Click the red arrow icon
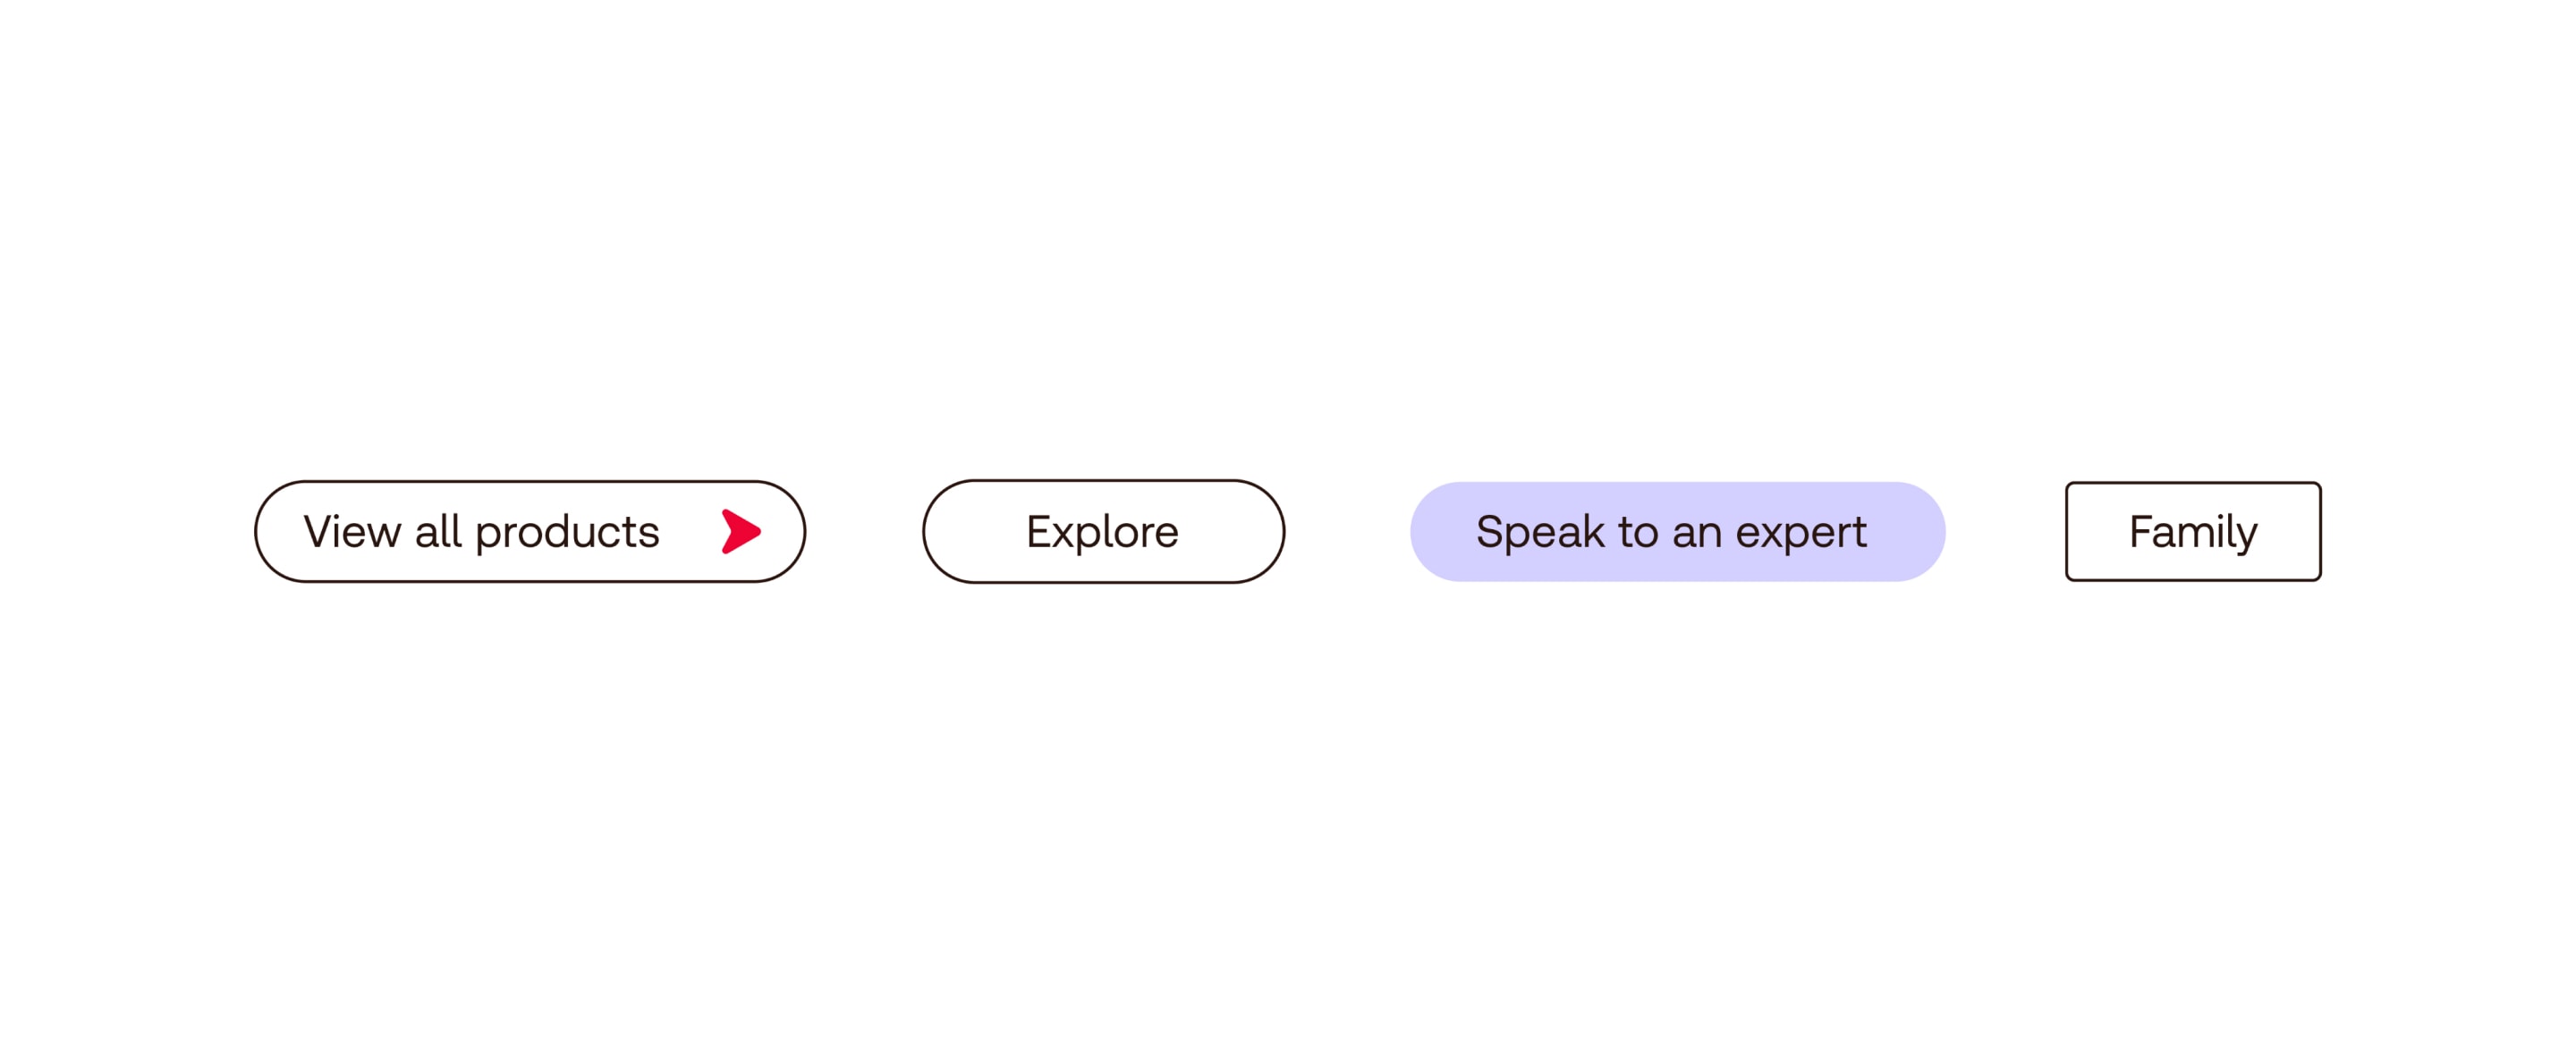This screenshot has height=1063, width=2576. [740, 531]
